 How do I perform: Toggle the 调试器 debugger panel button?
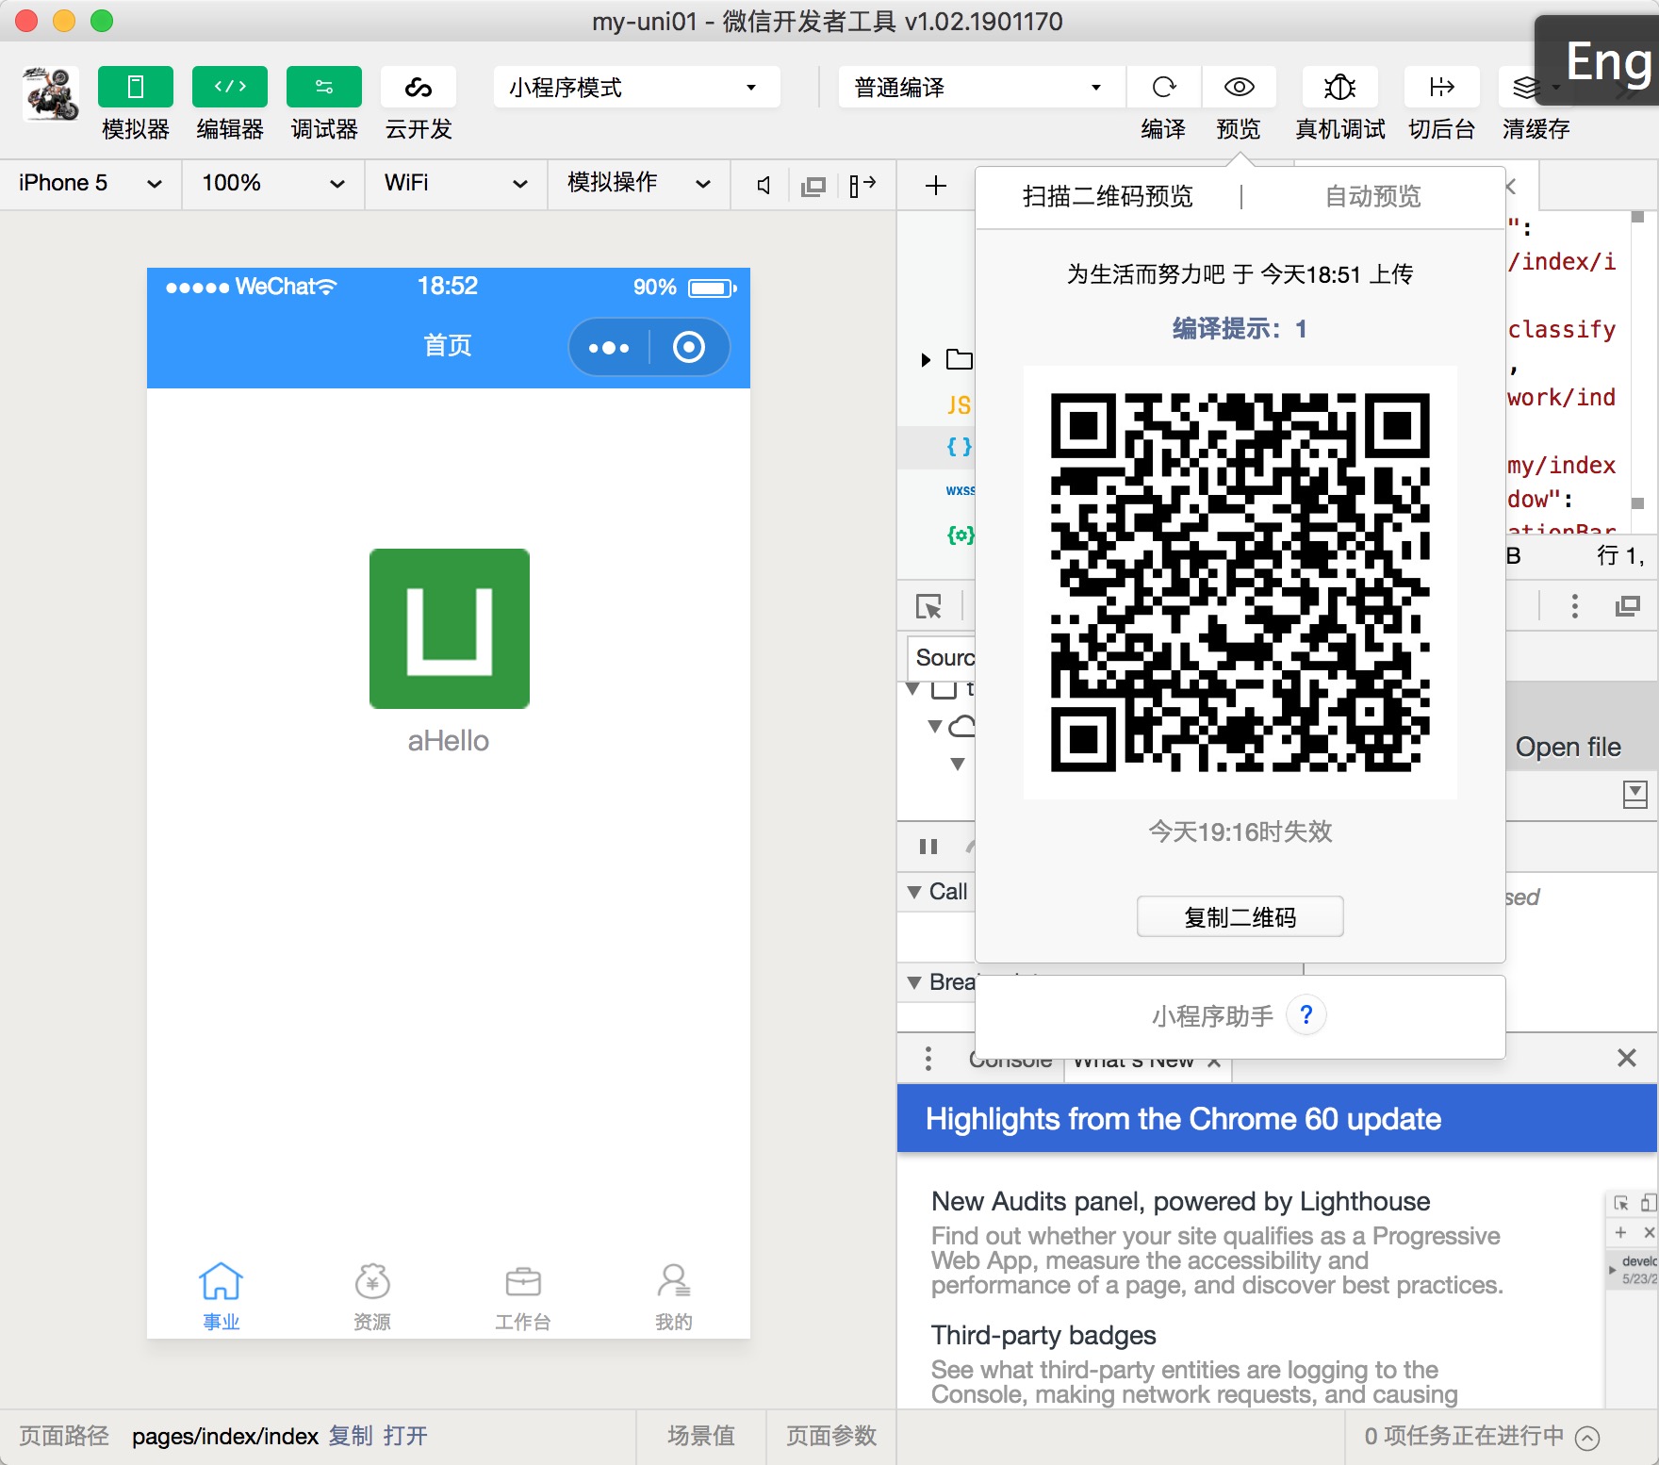coord(323,87)
